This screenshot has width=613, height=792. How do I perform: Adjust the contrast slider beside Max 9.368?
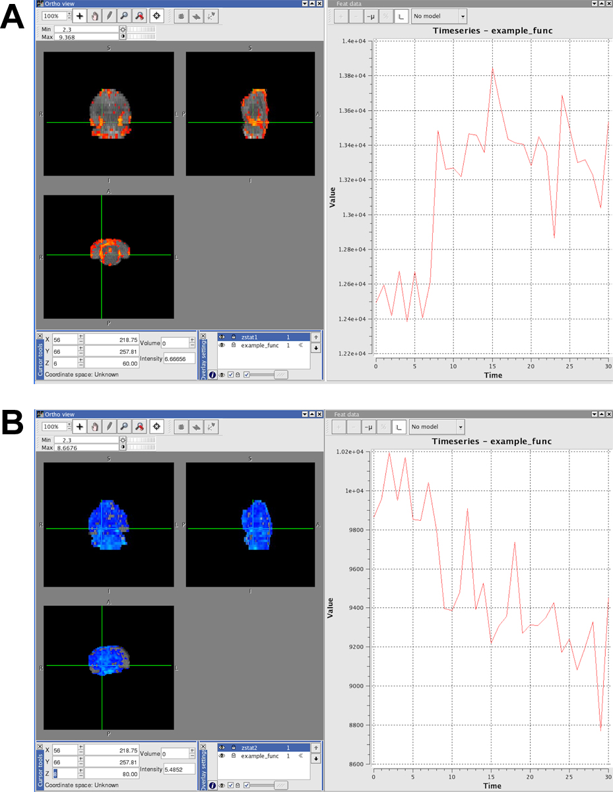[x=141, y=37]
